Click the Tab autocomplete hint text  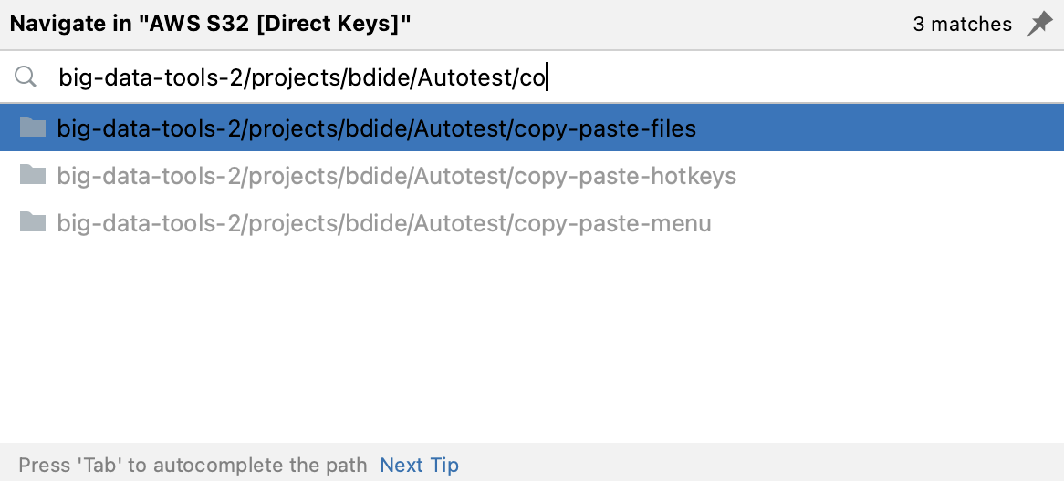pyautogui.click(x=193, y=465)
